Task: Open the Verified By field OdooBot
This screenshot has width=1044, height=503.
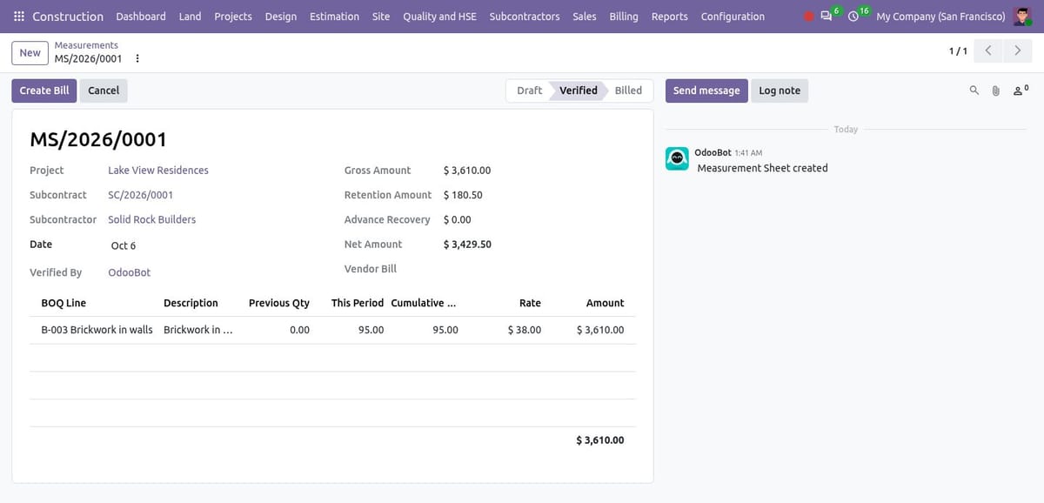Action: click(x=129, y=272)
